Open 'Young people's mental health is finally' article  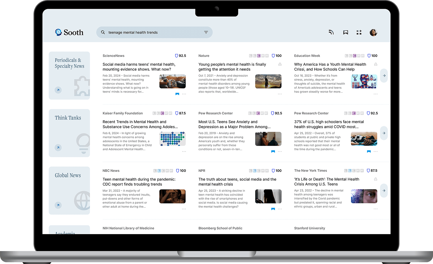(x=232, y=67)
